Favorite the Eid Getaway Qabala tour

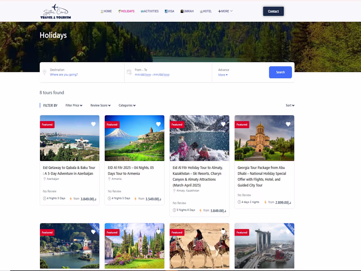[x=93, y=124]
